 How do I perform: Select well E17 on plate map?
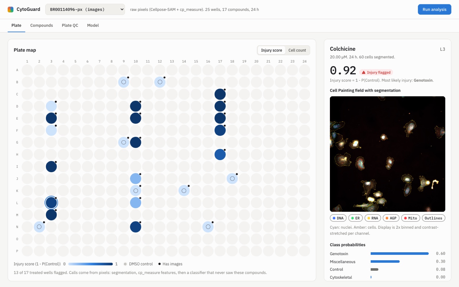tap(220, 118)
